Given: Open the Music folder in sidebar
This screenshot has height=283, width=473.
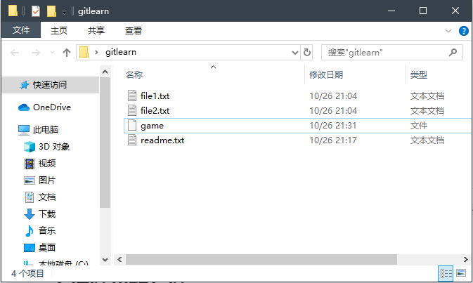Looking at the screenshot, I should click(46, 231).
